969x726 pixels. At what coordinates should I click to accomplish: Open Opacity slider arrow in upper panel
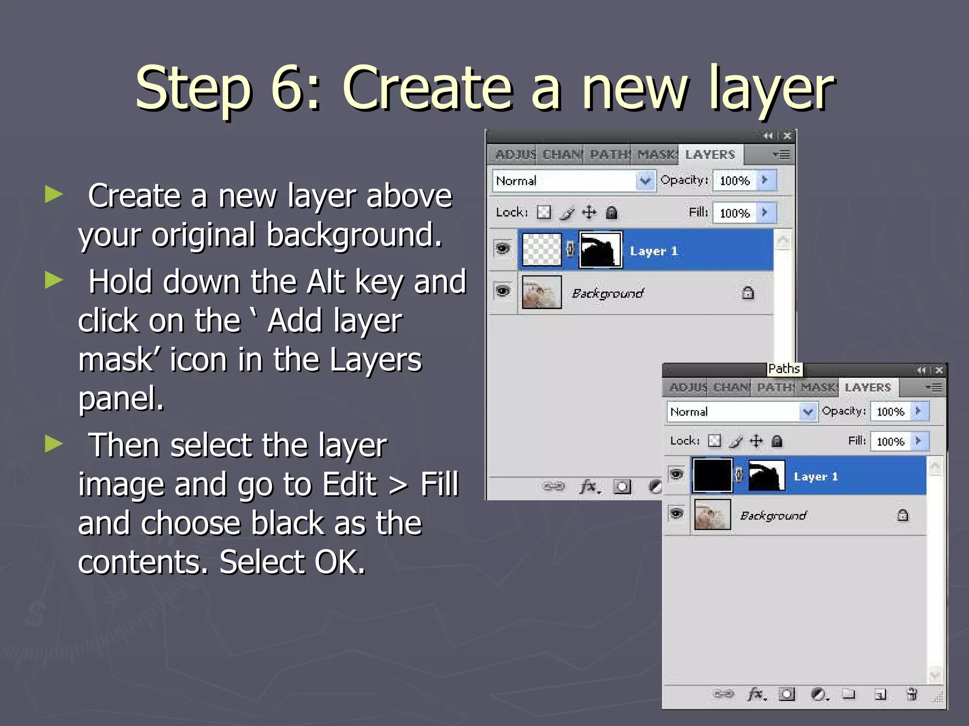point(766,180)
